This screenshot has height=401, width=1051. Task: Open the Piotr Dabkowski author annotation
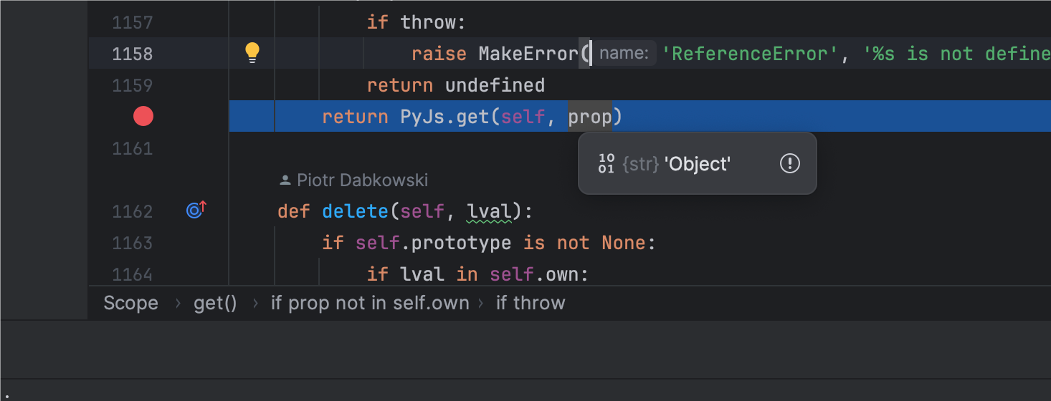click(362, 180)
